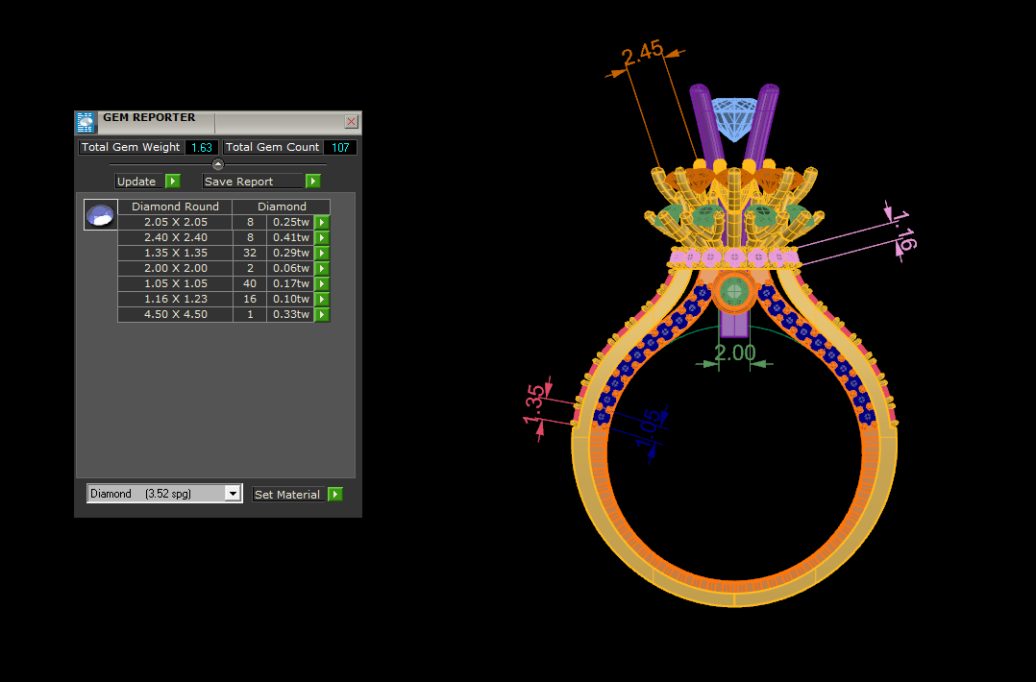Click the green arrow next to Update
The image size is (1036, 682).
coord(172,181)
